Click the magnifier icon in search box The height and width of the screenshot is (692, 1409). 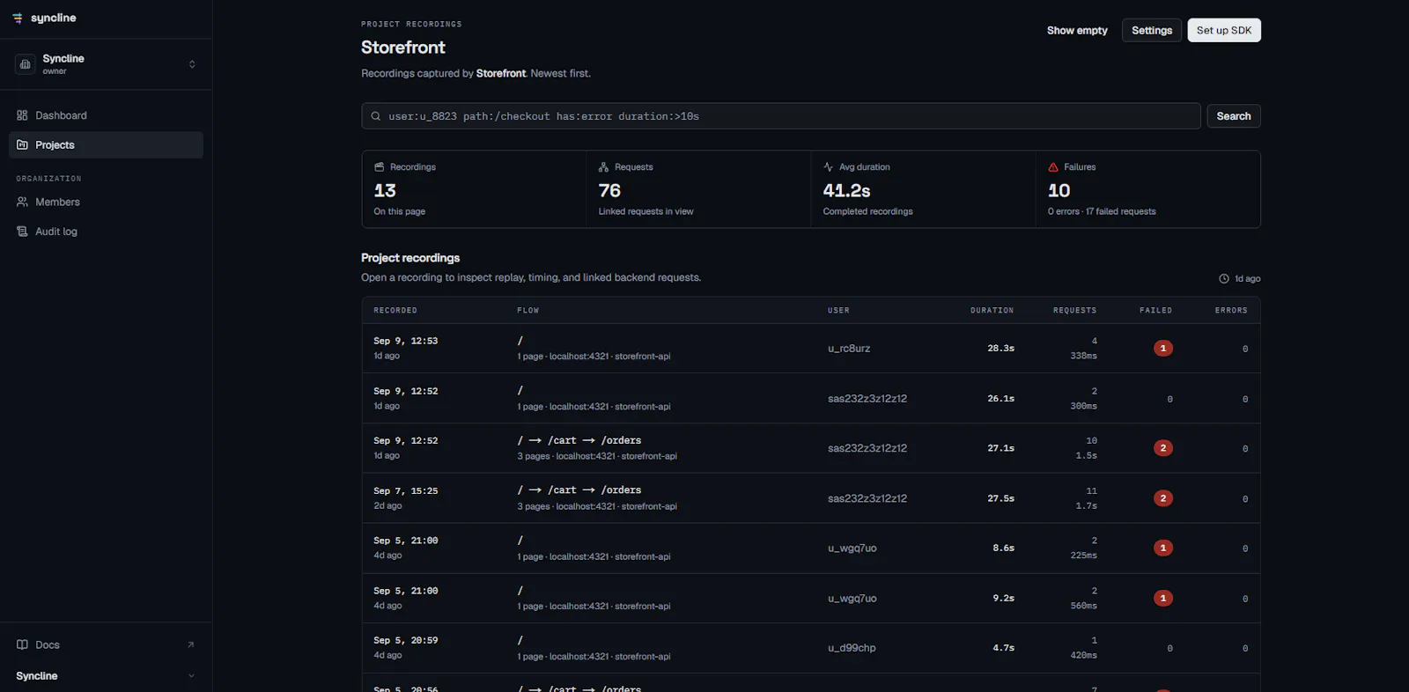point(376,116)
